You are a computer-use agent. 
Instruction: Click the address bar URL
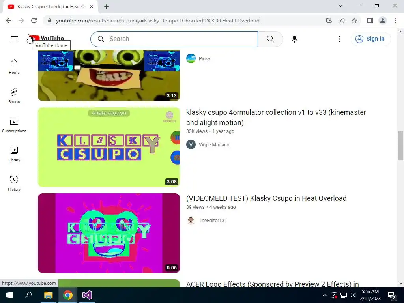(x=158, y=21)
